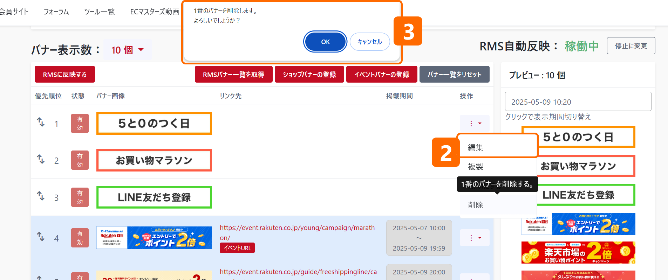The height and width of the screenshot is (280, 668).
Task: Click the sort arrows icon for row 3
Action: tap(41, 196)
